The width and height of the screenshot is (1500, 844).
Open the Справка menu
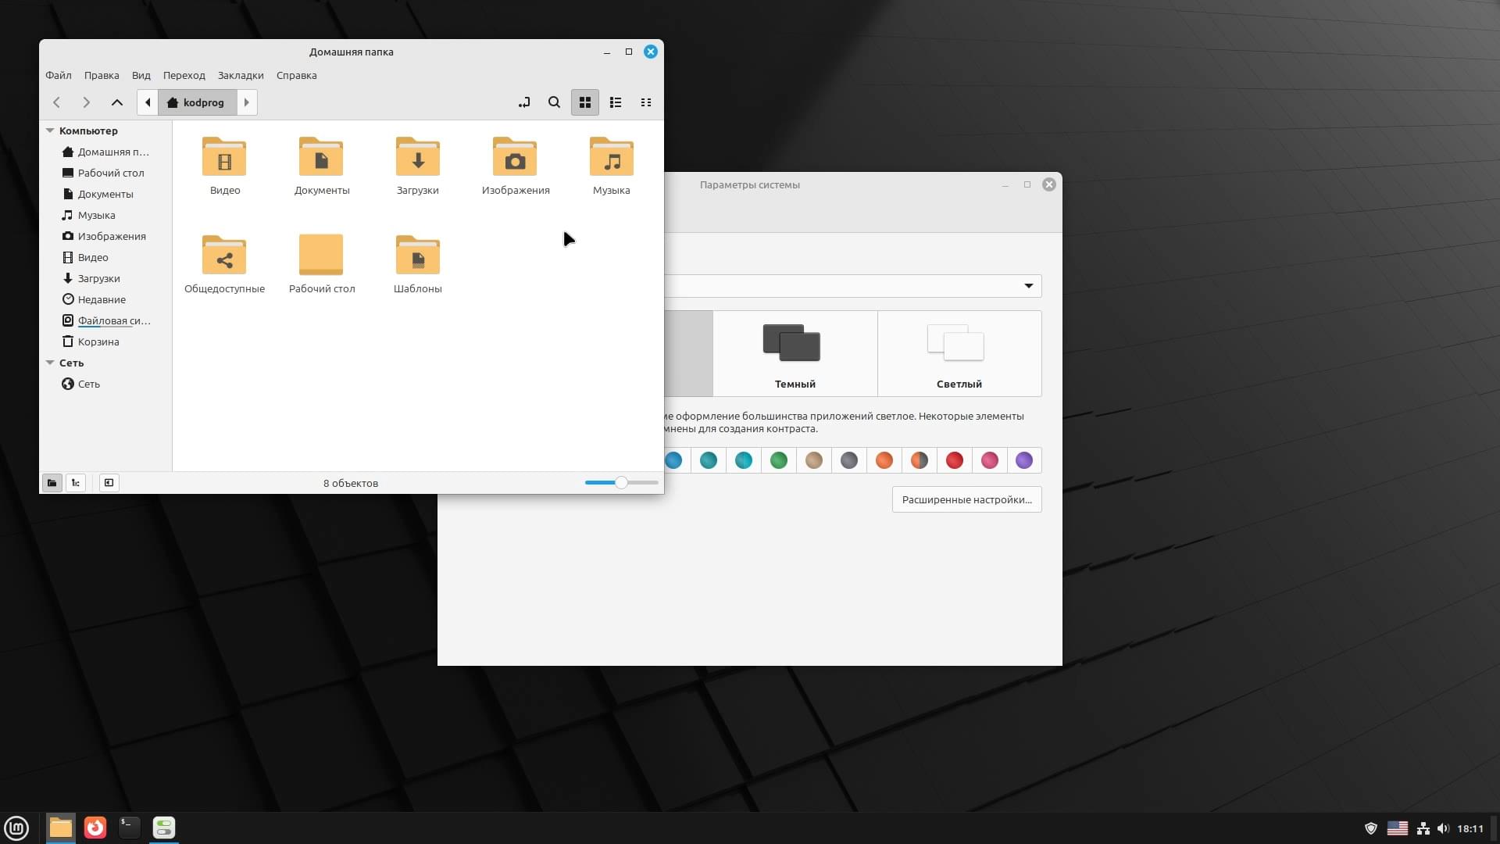coord(297,76)
